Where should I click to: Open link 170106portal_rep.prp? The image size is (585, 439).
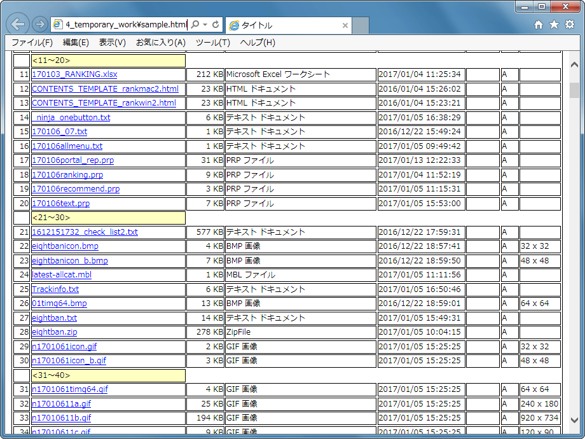pyautogui.click(x=73, y=160)
